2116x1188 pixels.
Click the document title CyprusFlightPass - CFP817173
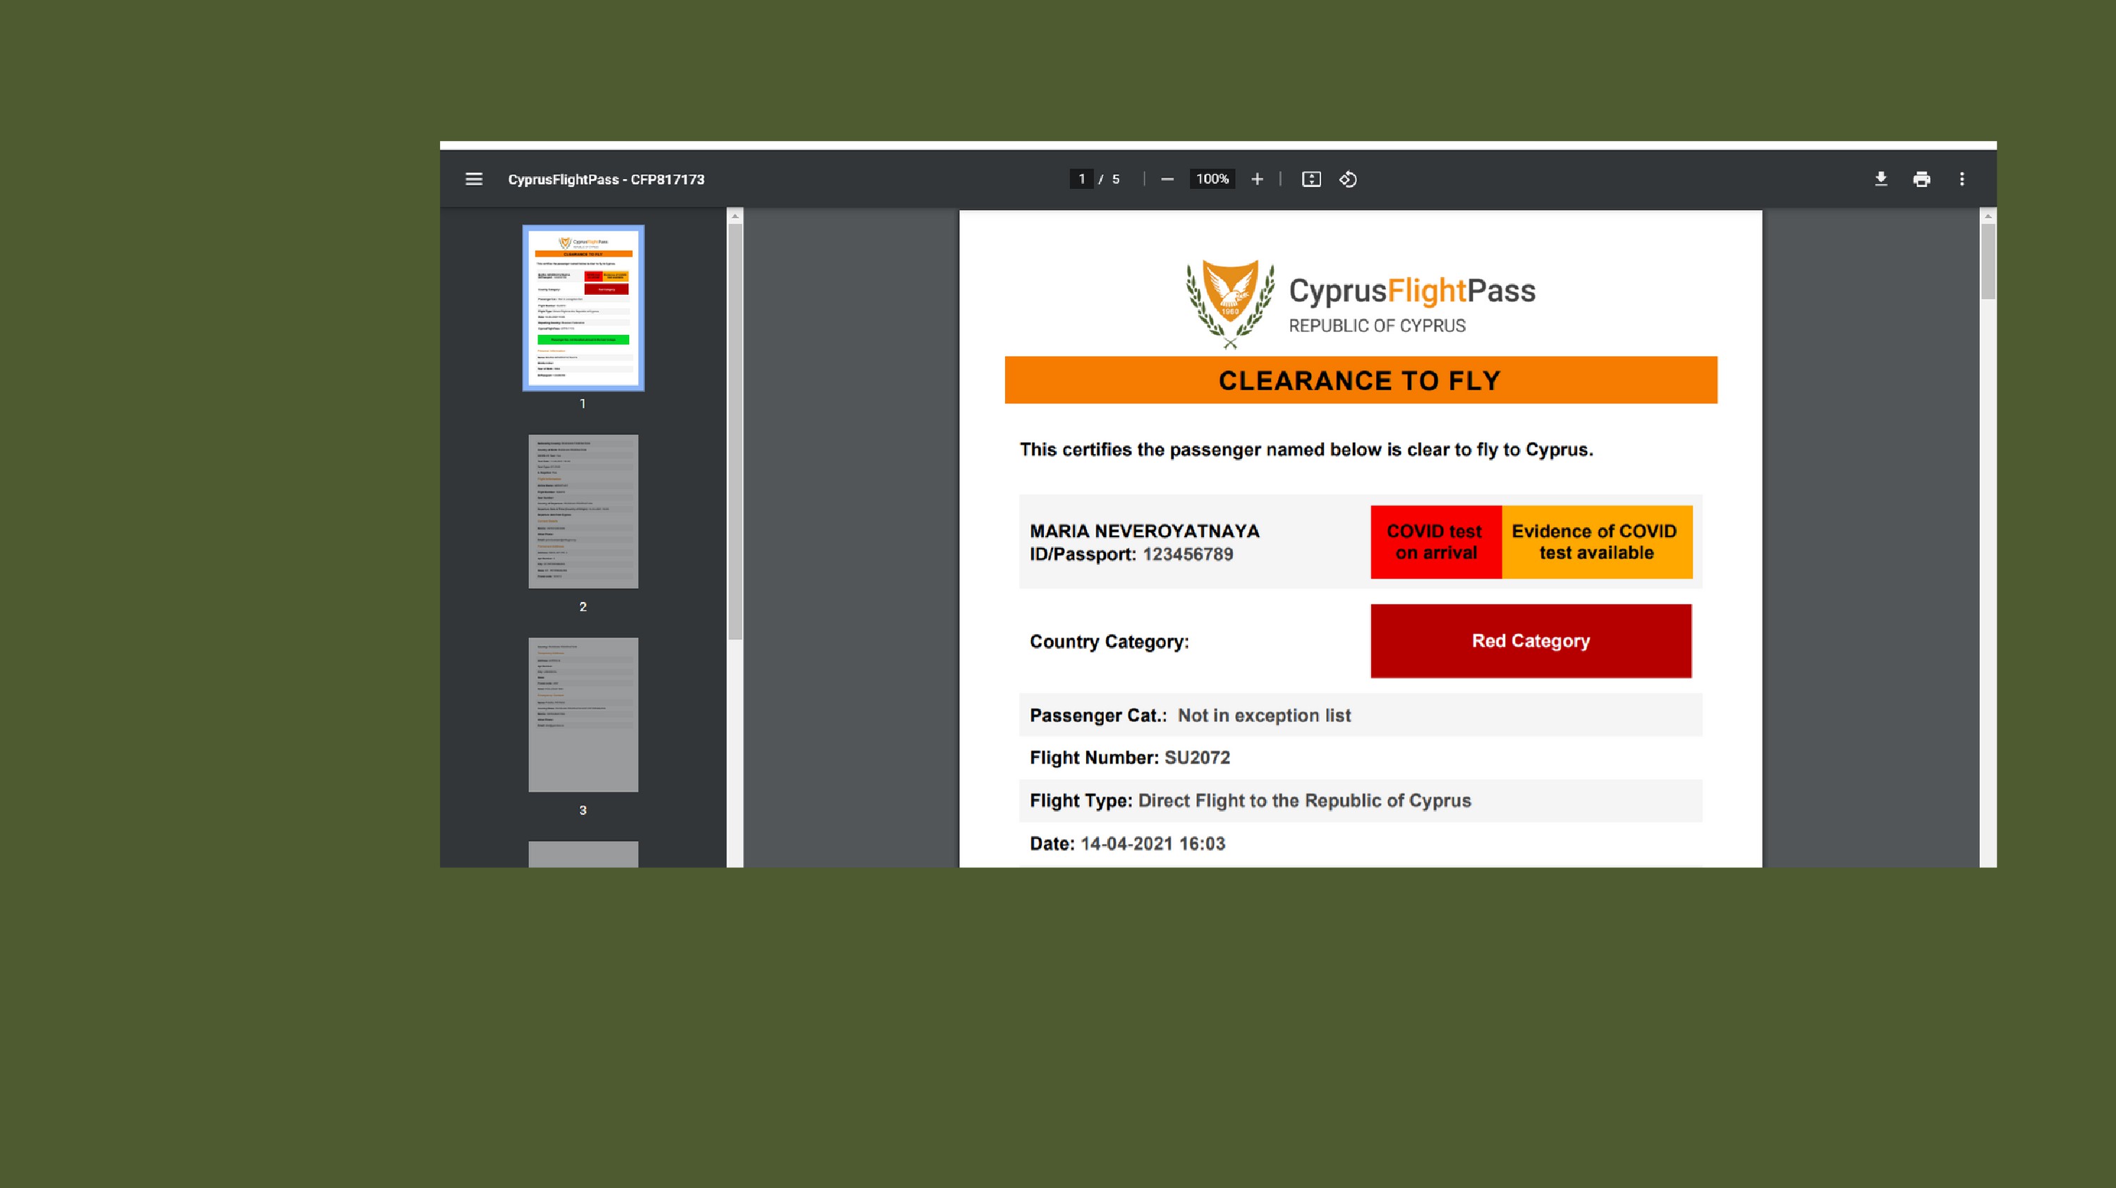pos(606,179)
